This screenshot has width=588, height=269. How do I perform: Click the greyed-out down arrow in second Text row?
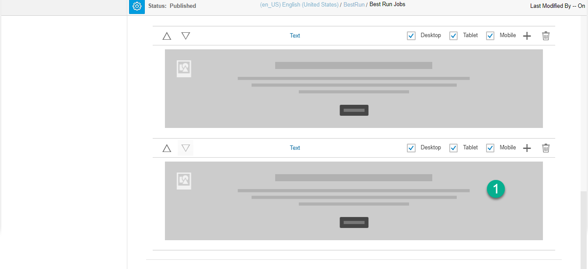coord(185,148)
